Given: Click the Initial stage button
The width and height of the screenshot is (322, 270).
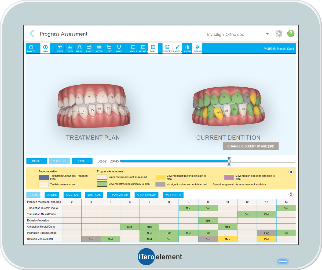Looking at the screenshot, I should (36, 161).
